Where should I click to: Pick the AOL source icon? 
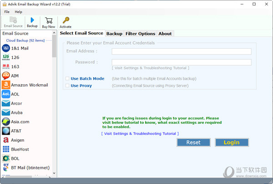(x=6, y=94)
